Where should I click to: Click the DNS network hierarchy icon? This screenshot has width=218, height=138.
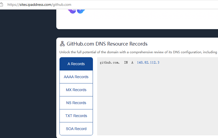(x=62, y=44)
